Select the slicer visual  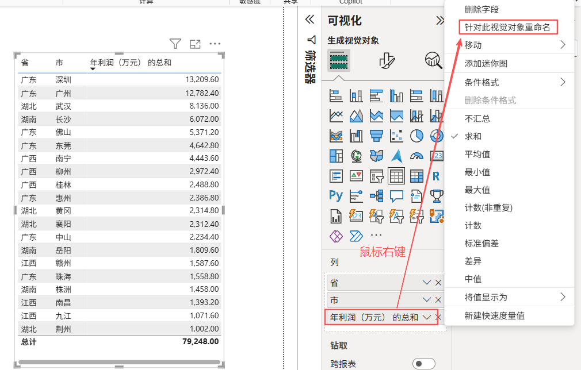[x=376, y=176]
